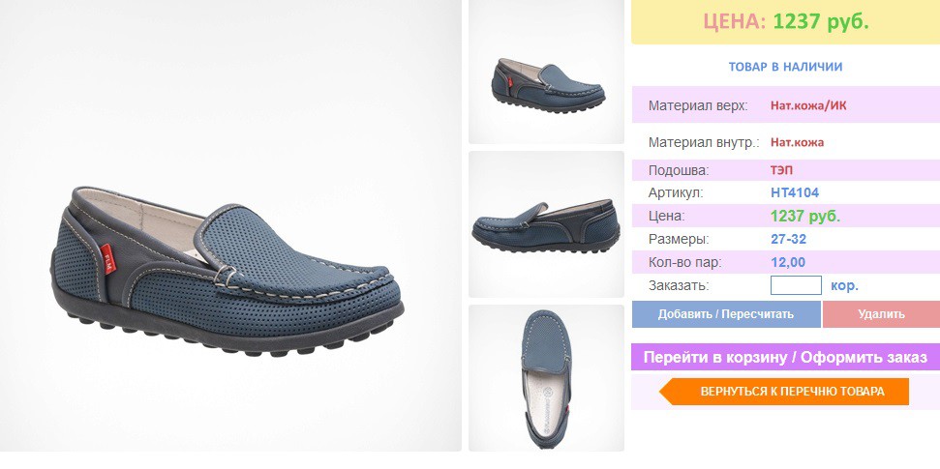
Task: Select the first shoe thumbnail angled view
Action: (x=546, y=72)
